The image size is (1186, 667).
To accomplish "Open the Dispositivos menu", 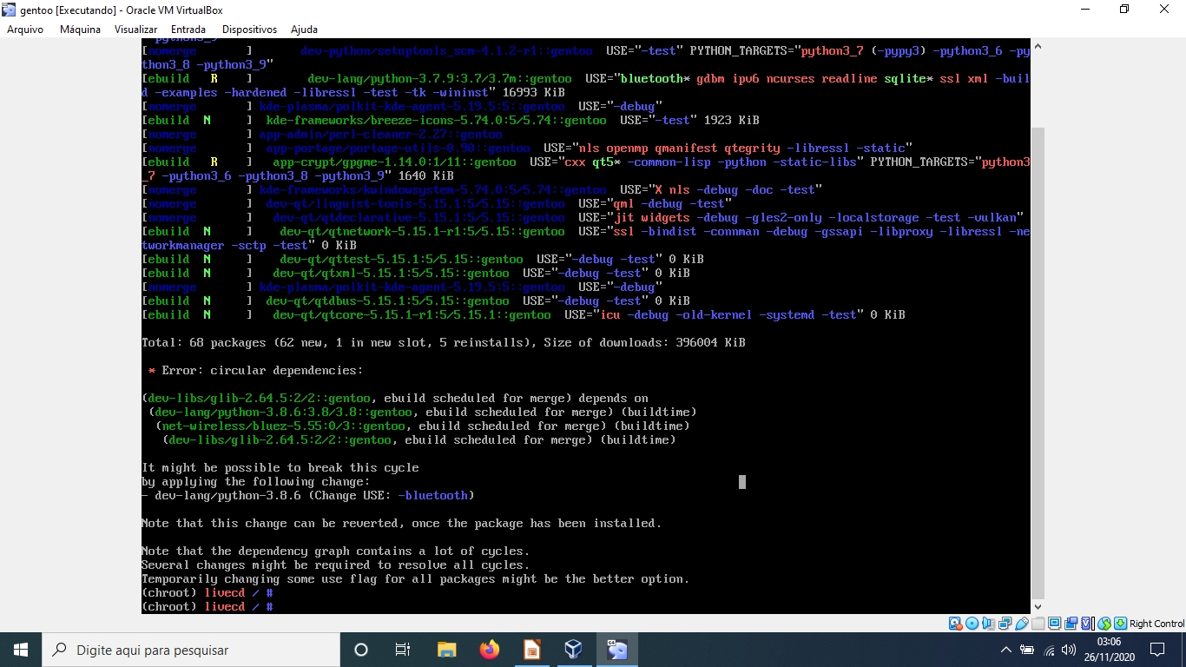I will (x=249, y=30).
